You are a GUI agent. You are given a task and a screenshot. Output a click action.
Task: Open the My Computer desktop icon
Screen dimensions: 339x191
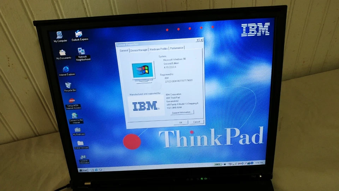60,37
